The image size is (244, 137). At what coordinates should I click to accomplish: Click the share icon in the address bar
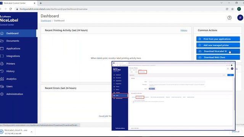click(x=227, y=9)
